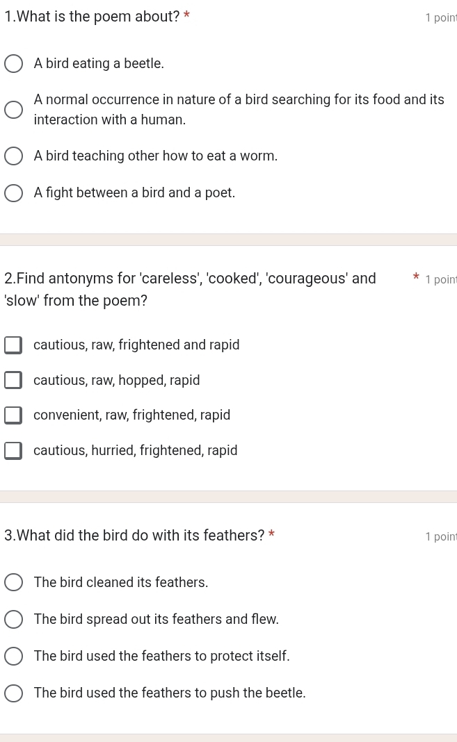Viewport: 457px width, 742px height.
Task: Choose the answer about bird searching for food
Action: pyautogui.click(x=14, y=110)
